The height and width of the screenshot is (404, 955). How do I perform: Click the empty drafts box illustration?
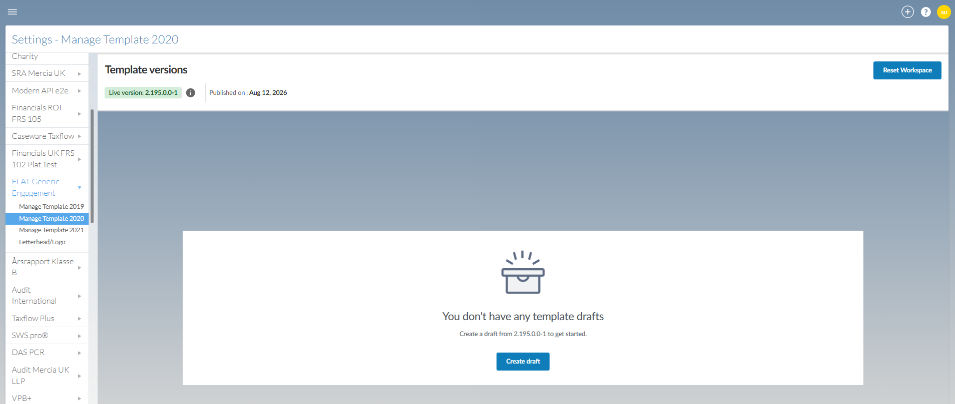click(523, 272)
